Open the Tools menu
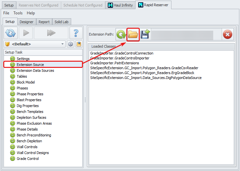Viewport: 240px width, 171px height. (18, 13)
